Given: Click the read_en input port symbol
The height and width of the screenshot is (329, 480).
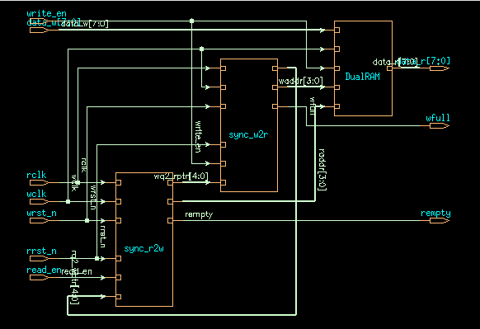Looking at the screenshot, I should (x=39, y=278).
